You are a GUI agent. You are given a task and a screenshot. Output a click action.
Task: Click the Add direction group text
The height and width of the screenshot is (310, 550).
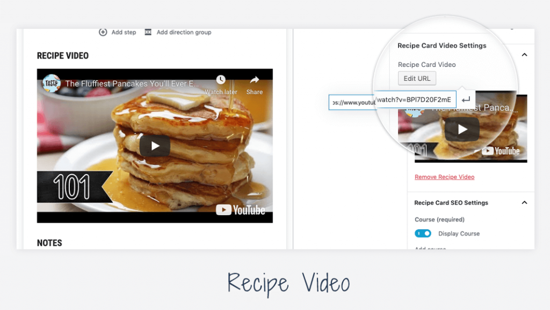(x=184, y=32)
